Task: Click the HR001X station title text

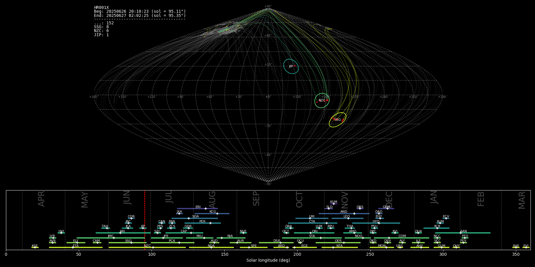Action: click(101, 8)
